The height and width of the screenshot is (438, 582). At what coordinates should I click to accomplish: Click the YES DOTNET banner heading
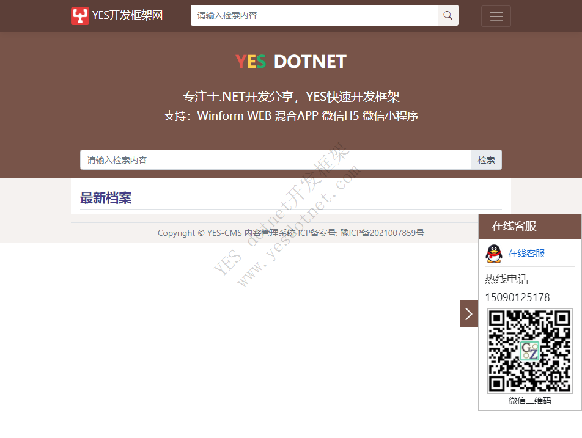coord(291,62)
